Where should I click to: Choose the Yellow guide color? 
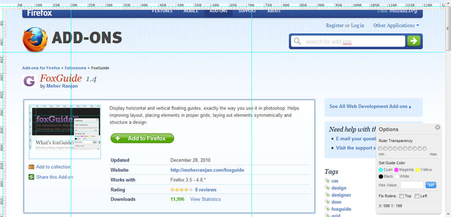418,170
